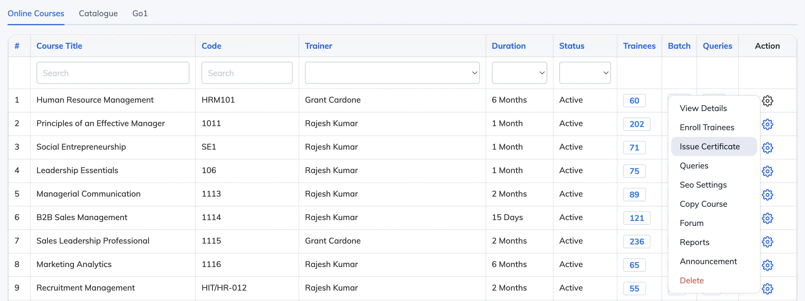Open gear menu for B2B Sales Management
The width and height of the screenshot is (805, 301).
(767, 218)
